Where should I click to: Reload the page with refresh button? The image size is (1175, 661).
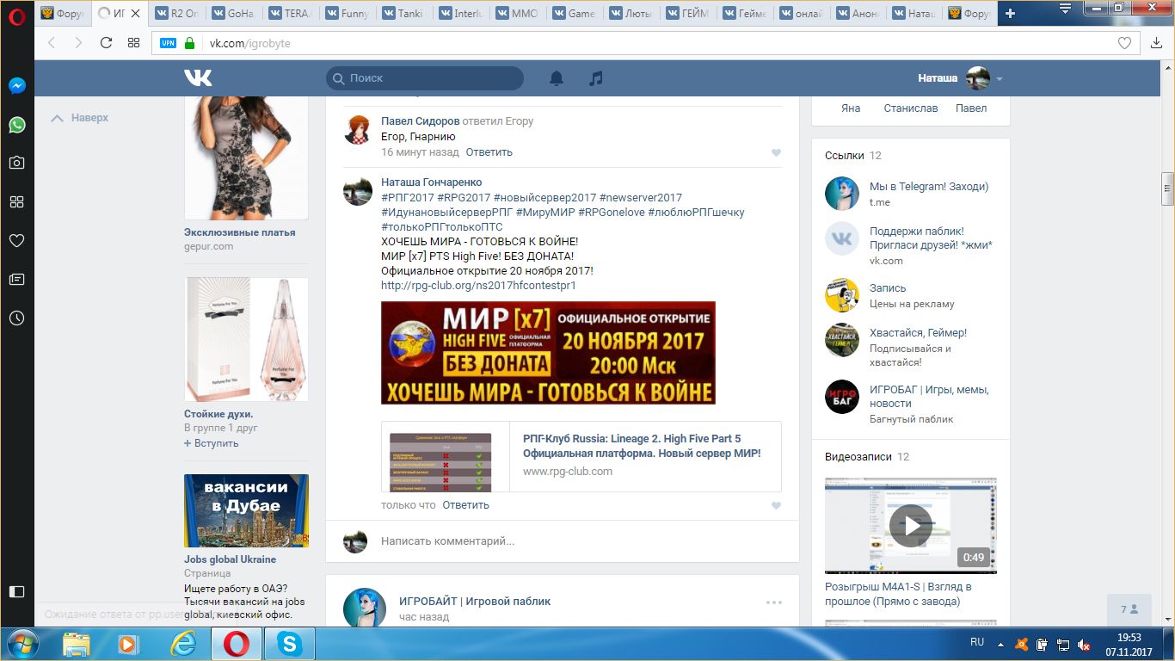(x=106, y=43)
